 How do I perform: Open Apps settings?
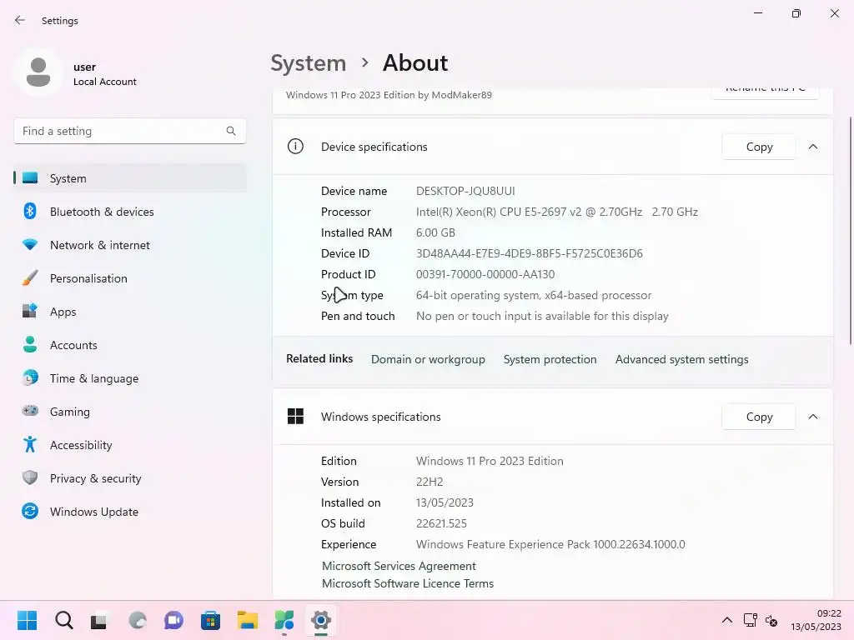(130, 312)
